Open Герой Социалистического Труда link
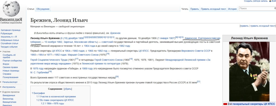The height and width of the screenshot is (106, 276). (x=49, y=60)
